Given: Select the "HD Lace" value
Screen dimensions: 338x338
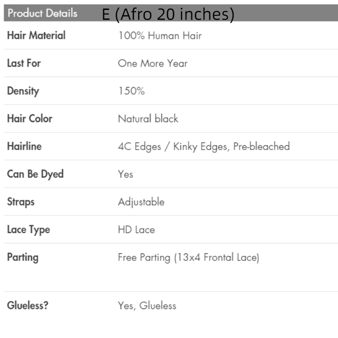Looking at the screenshot, I should [136, 230].
